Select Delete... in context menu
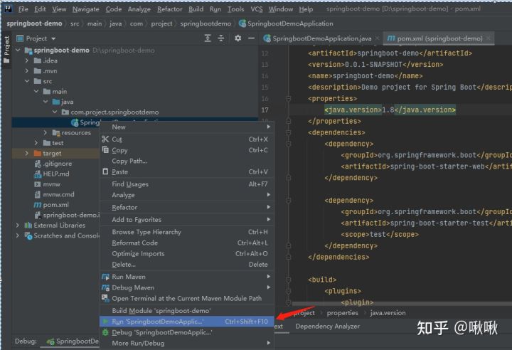The image size is (512, 350). pos(186,265)
